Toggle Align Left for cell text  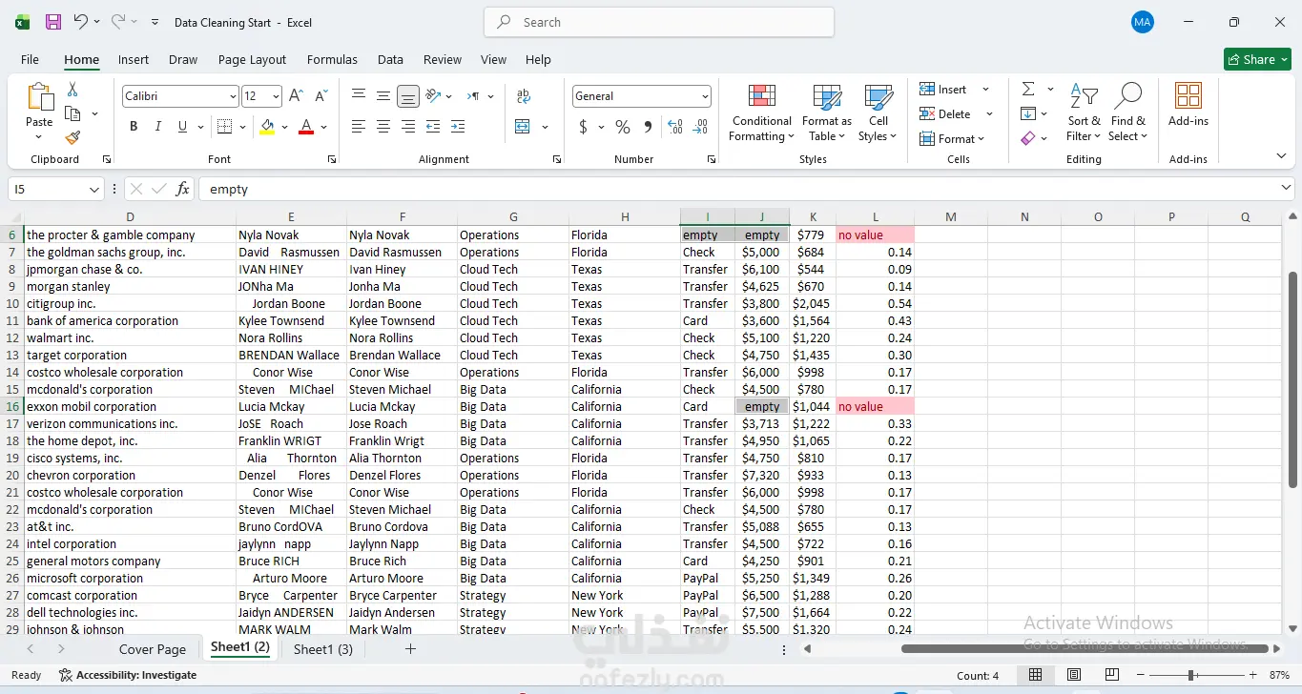[x=359, y=127]
